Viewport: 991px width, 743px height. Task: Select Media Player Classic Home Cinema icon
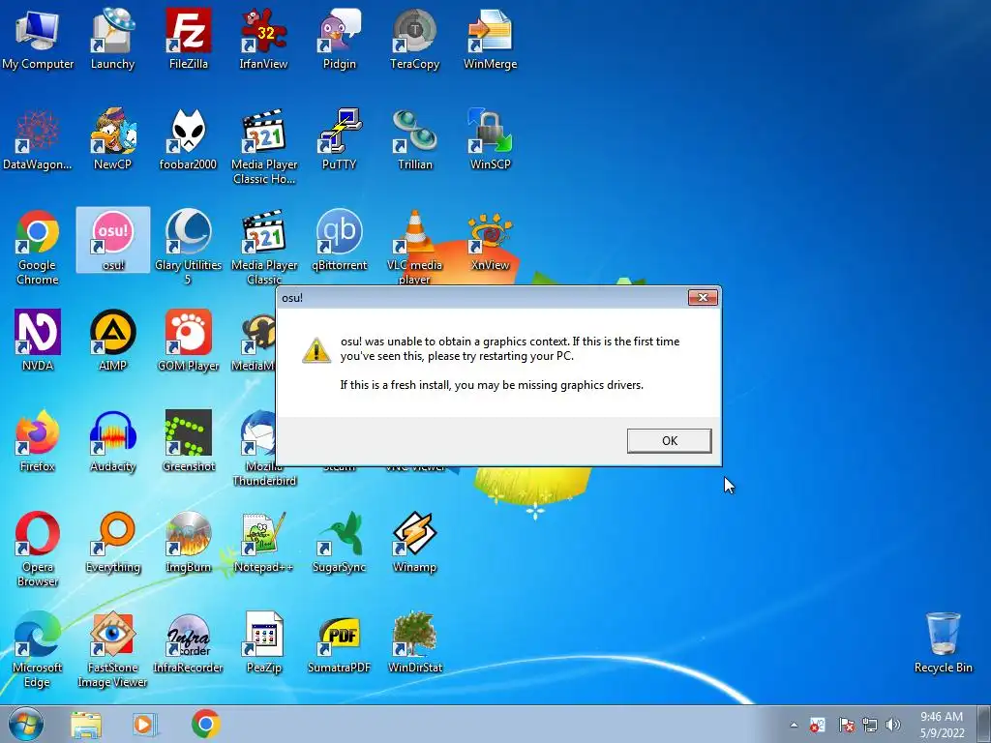pyautogui.click(x=263, y=147)
